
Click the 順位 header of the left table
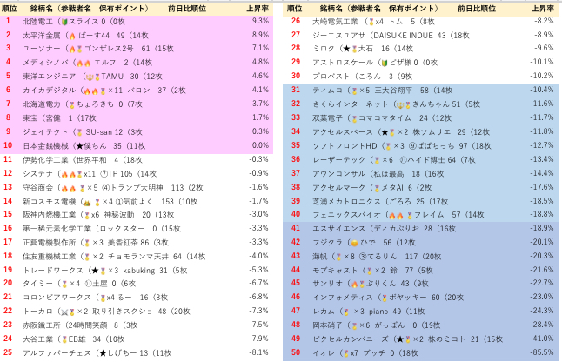pos(10,7)
